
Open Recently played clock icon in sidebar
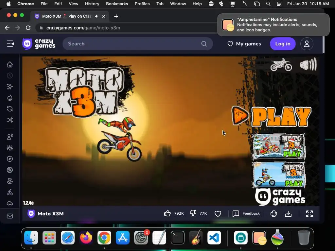[x=10, y=75]
